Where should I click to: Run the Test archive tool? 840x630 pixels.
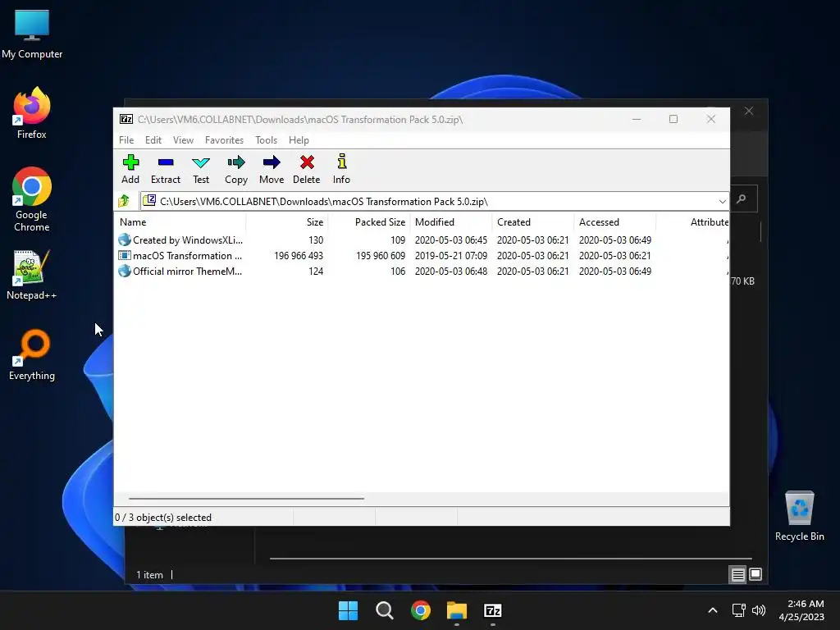click(x=201, y=162)
